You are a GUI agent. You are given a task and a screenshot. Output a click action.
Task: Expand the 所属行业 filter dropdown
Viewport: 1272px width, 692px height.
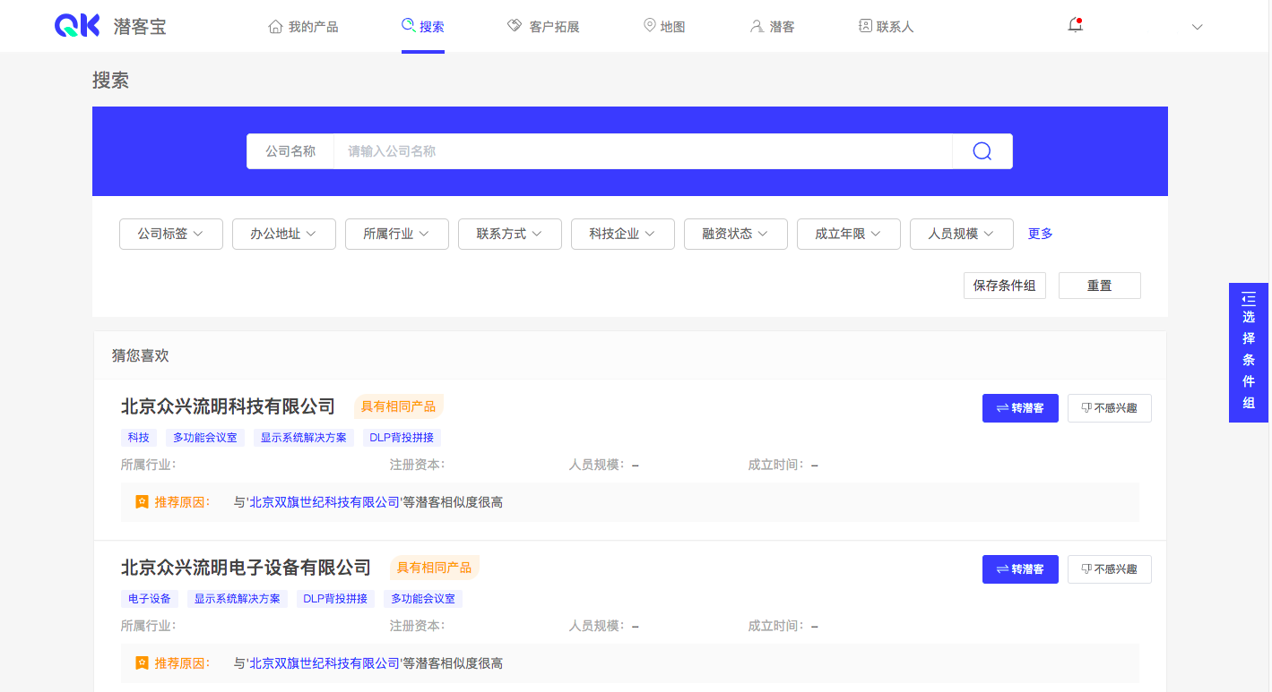point(397,234)
